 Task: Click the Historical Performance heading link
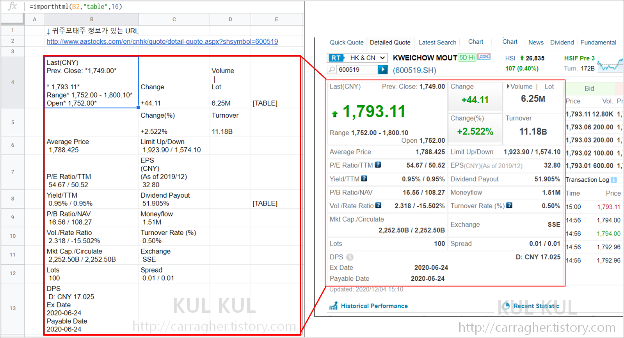374,306
